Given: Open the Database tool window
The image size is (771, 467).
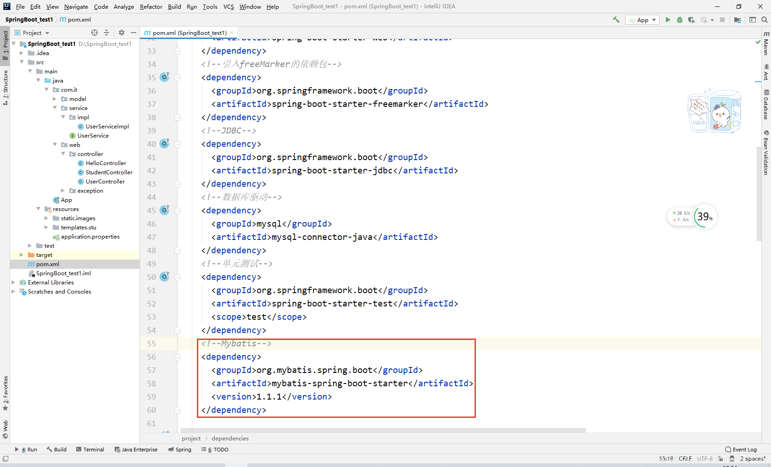Looking at the screenshot, I should (x=766, y=105).
